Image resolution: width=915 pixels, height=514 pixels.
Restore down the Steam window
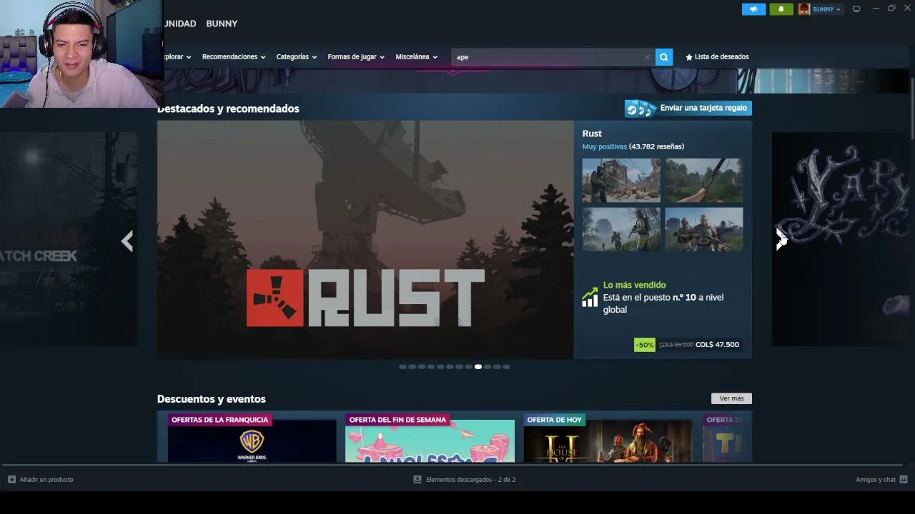(x=891, y=9)
